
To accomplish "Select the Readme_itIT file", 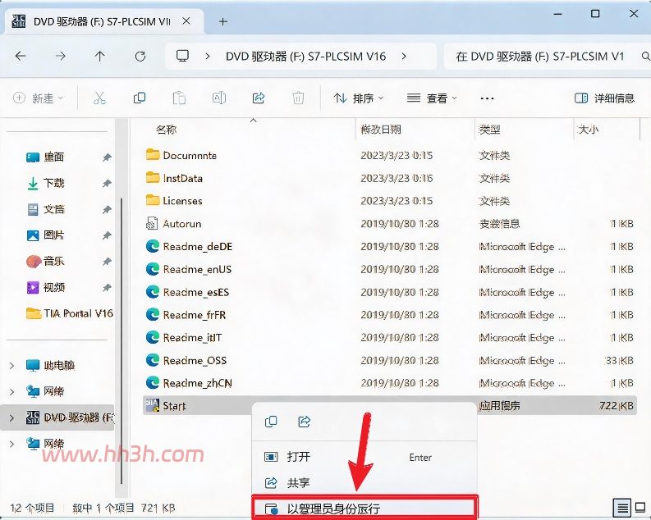I will point(184,338).
